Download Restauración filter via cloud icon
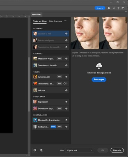This screenshot has width=128, height=157. (66, 127)
